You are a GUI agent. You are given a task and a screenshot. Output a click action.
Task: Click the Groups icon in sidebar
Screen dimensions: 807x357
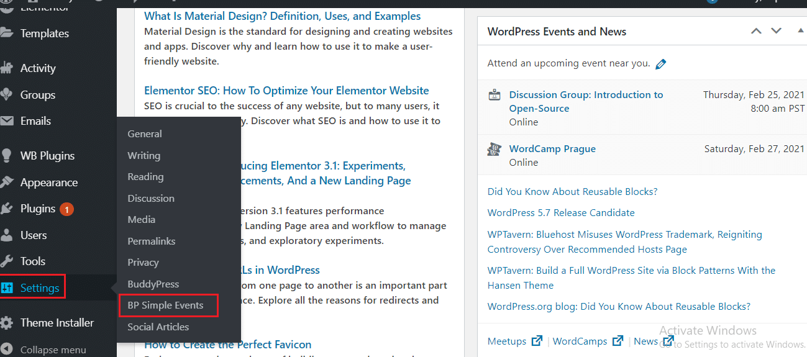(x=6, y=94)
